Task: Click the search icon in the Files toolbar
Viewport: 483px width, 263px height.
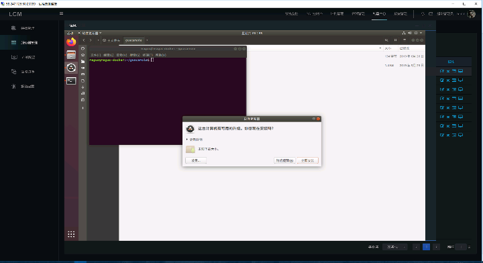Action: click(386, 40)
